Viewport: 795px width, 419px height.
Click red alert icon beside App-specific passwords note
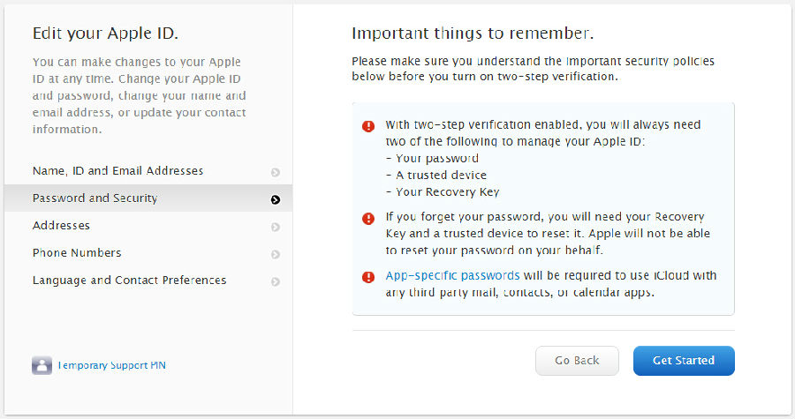(368, 277)
